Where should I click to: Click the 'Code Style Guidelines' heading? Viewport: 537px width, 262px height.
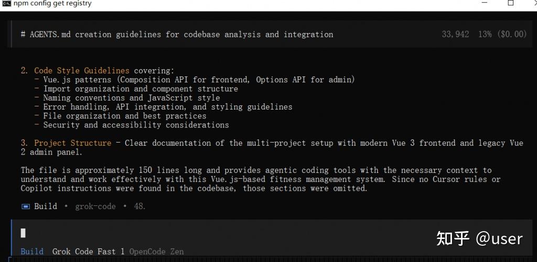(x=81, y=71)
